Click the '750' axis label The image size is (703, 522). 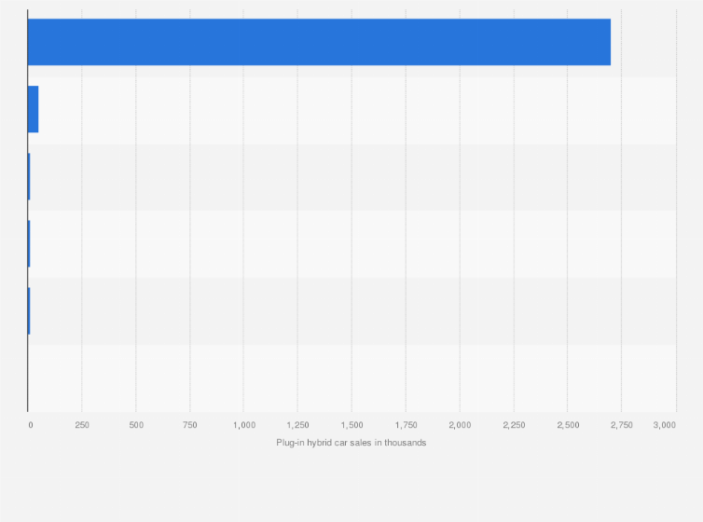(x=190, y=425)
